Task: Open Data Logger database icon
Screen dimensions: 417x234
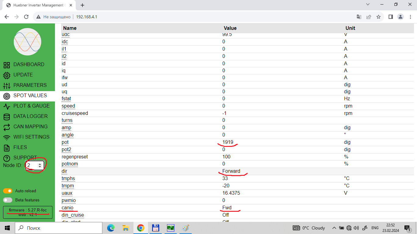Action: pyautogui.click(x=7, y=116)
